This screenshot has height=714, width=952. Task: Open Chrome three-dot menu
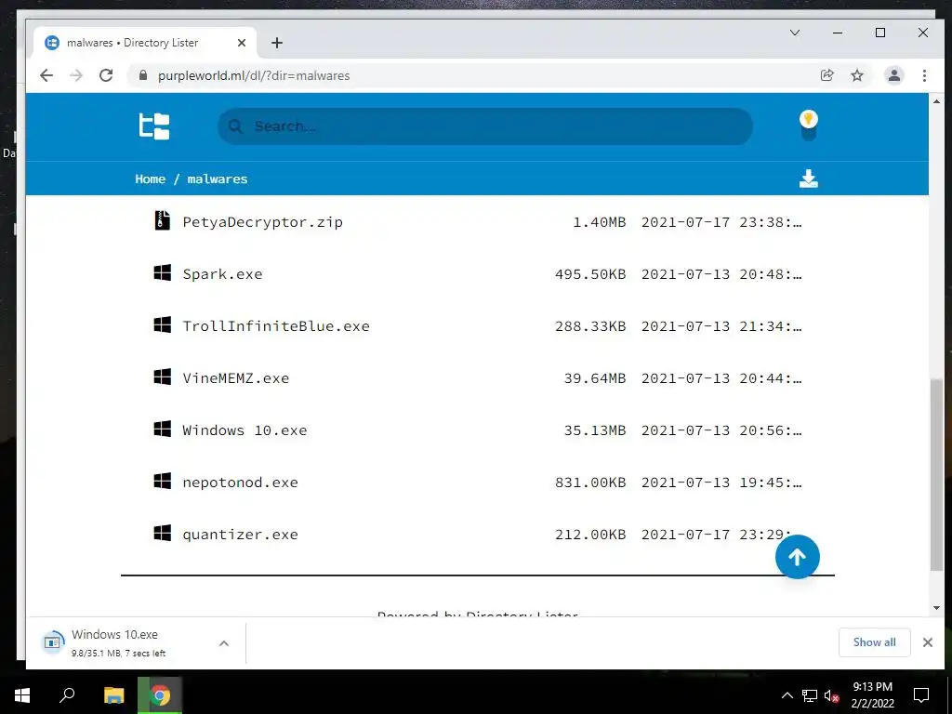tap(924, 75)
